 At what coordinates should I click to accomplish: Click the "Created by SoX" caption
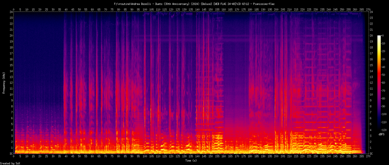(10, 163)
